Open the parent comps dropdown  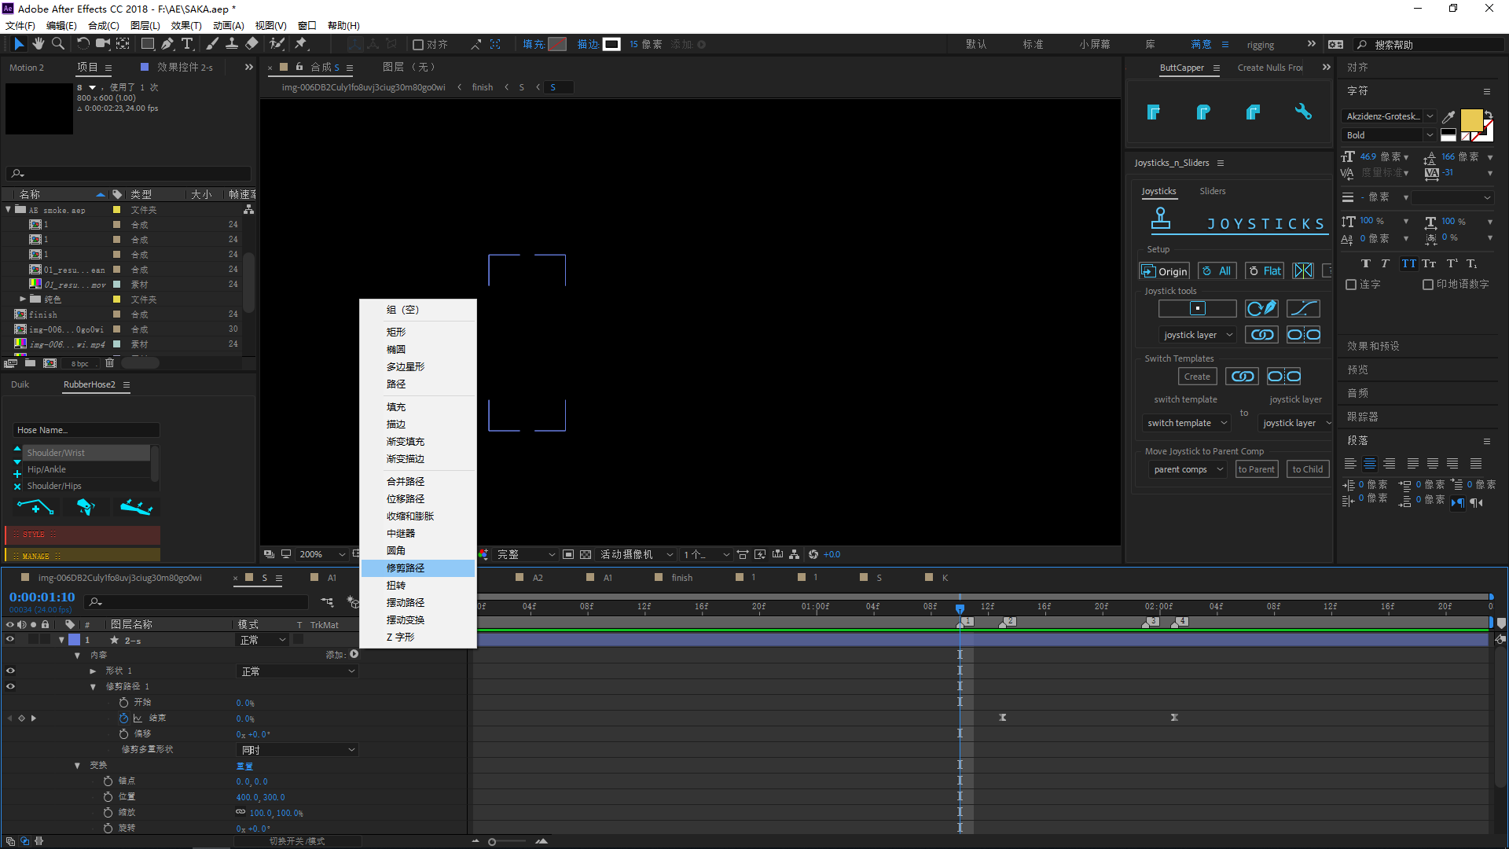1188,469
